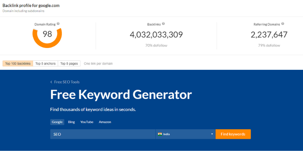This screenshot has height=151, width=303.
Task: Click the orange Domain Rating 98 gauge
Action: [47, 38]
